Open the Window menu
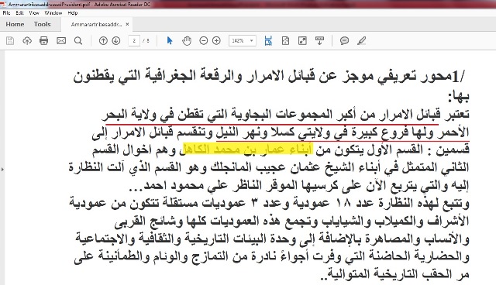The height and width of the screenshot is (285, 496). tap(53, 13)
